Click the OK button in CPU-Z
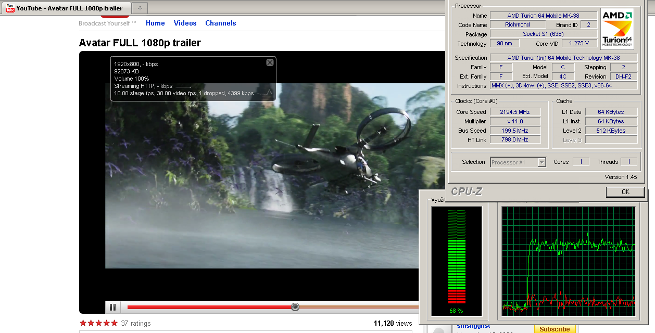This screenshot has width=655, height=333. point(625,192)
